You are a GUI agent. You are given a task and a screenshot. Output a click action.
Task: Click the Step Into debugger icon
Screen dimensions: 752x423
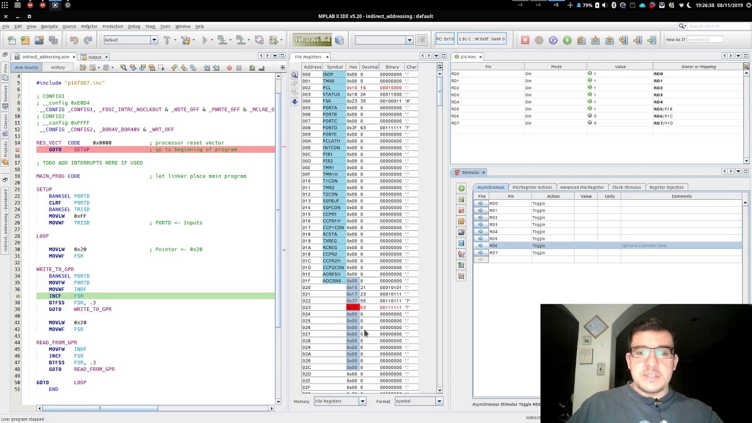click(595, 40)
